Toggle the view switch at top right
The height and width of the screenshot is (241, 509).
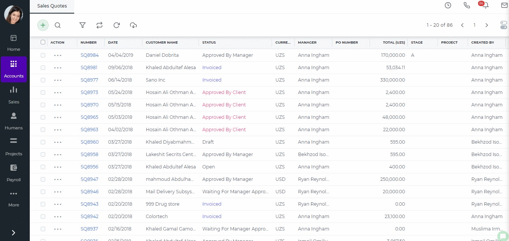(x=504, y=25)
